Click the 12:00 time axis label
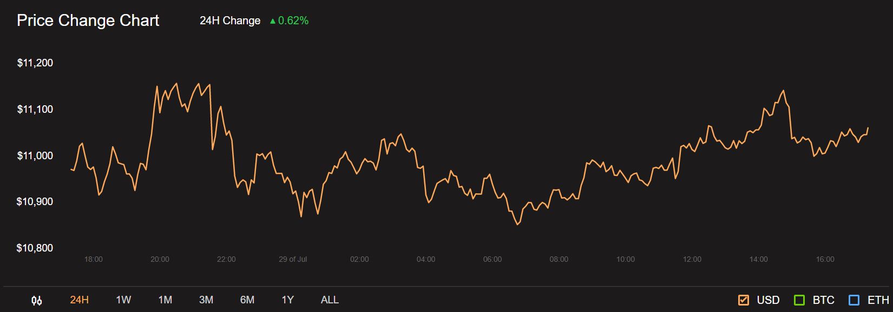893x312 pixels. pos(692,259)
